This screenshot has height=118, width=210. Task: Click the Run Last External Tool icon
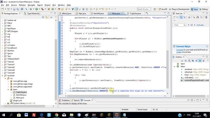pos(42,9)
